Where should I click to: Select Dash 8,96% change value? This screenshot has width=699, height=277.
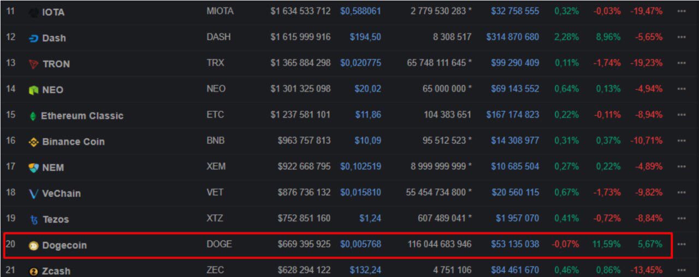tap(609, 37)
